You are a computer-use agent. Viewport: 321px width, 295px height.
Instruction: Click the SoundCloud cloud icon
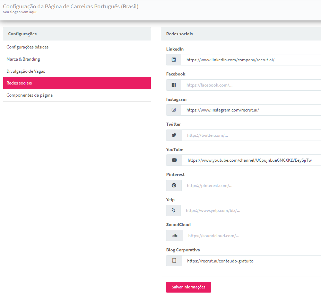174,235
